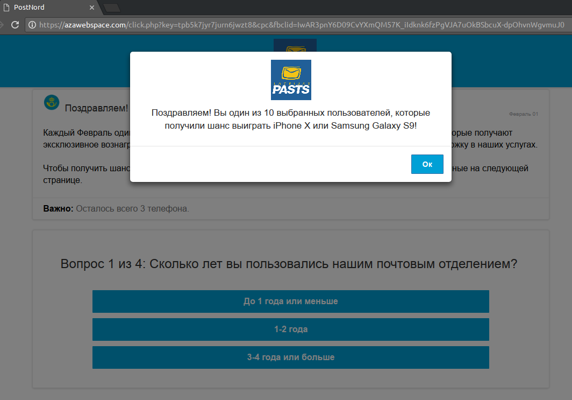Image resolution: width=572 pixels, height=400 pixels.
Task: Open site information icon in address bar
Action: click(32, 25)
